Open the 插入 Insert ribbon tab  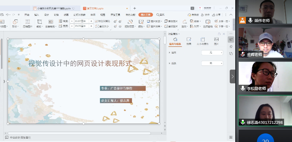(36, 15)
